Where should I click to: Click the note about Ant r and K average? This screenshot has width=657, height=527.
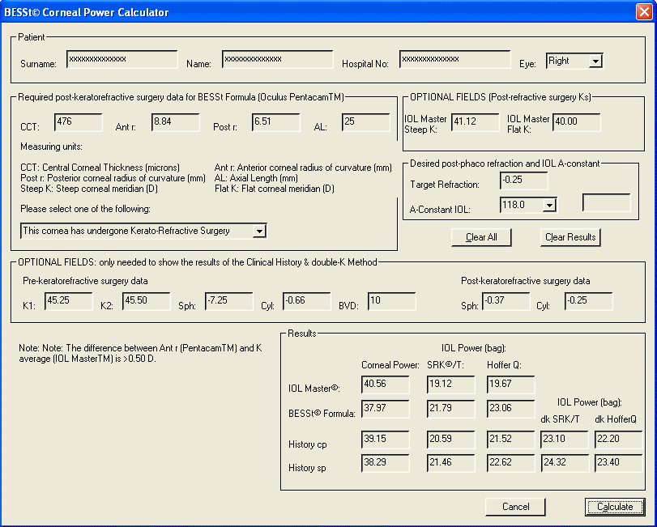140,353
